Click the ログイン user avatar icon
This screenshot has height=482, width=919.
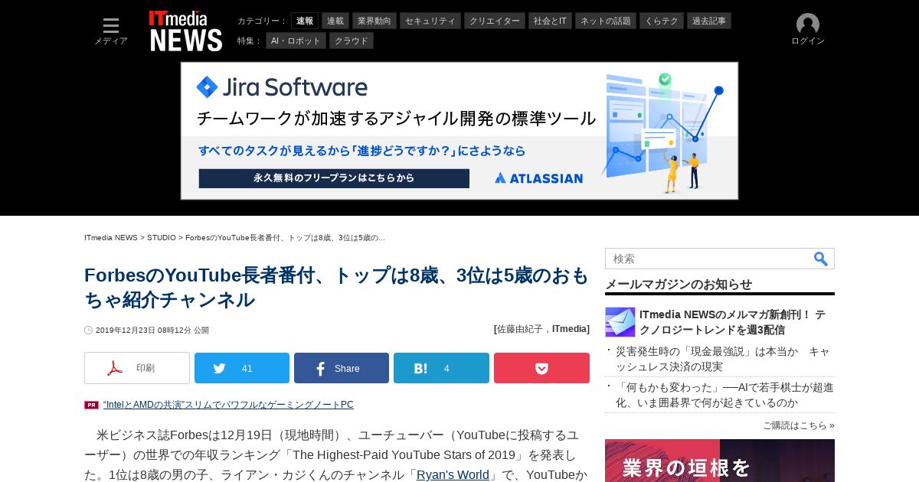[x=808, y=24]
